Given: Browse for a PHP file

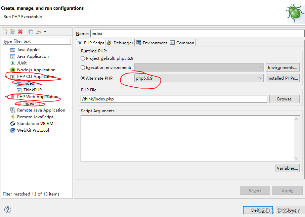Looking at the screenshot, I should coord(285,99).
